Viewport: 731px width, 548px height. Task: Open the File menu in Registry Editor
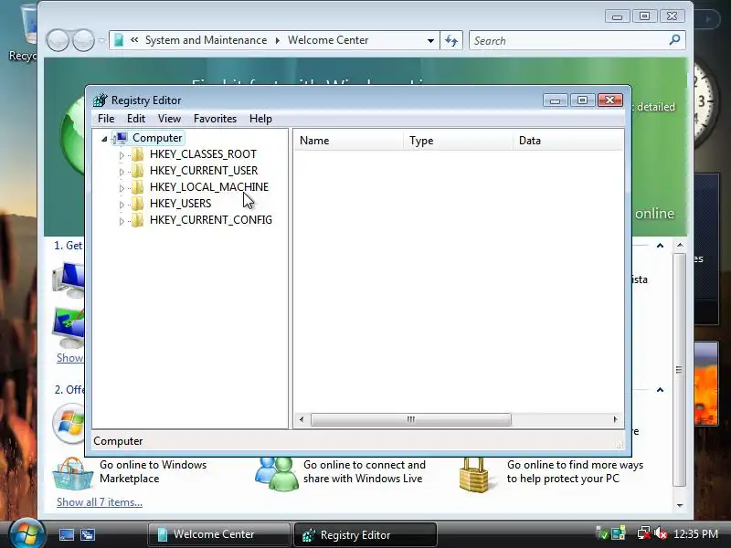106,119
